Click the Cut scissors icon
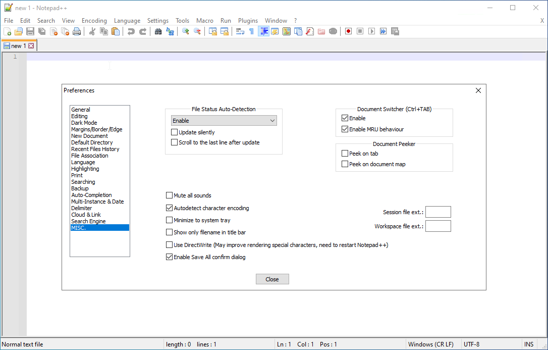 click(x=92, y=31)
